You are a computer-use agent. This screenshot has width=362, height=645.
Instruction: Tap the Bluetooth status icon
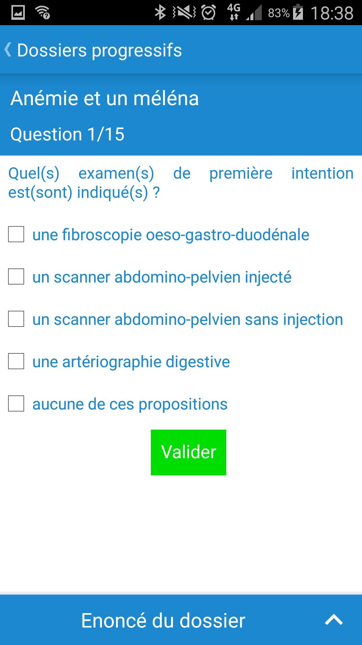[x=160, y=13]
